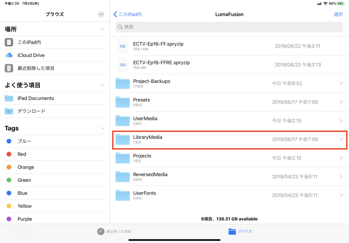The image size is (349, 243).
Task: Click the battery icon in status bar
Action: (340, 3)
